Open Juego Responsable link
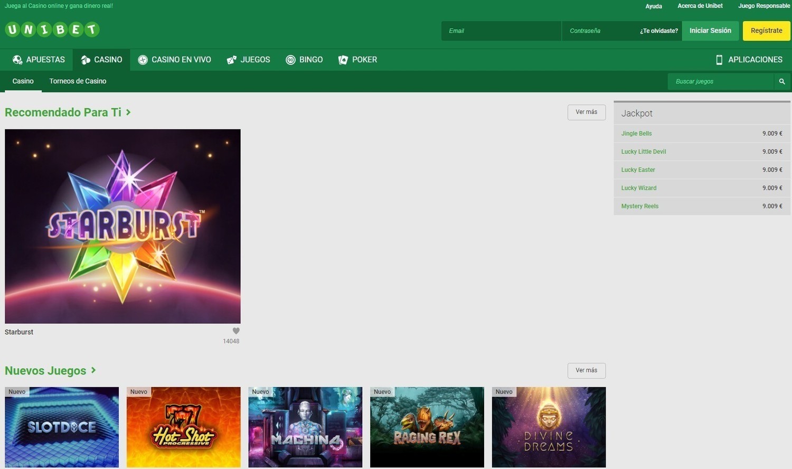 tap(764, 6)
